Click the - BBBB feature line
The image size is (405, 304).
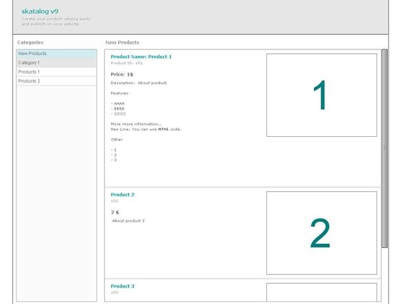click(118, 108)
